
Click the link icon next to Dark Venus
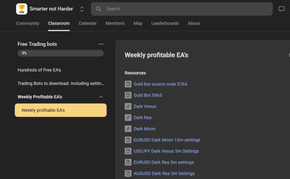pyautogui.click(x=128, y=107)
